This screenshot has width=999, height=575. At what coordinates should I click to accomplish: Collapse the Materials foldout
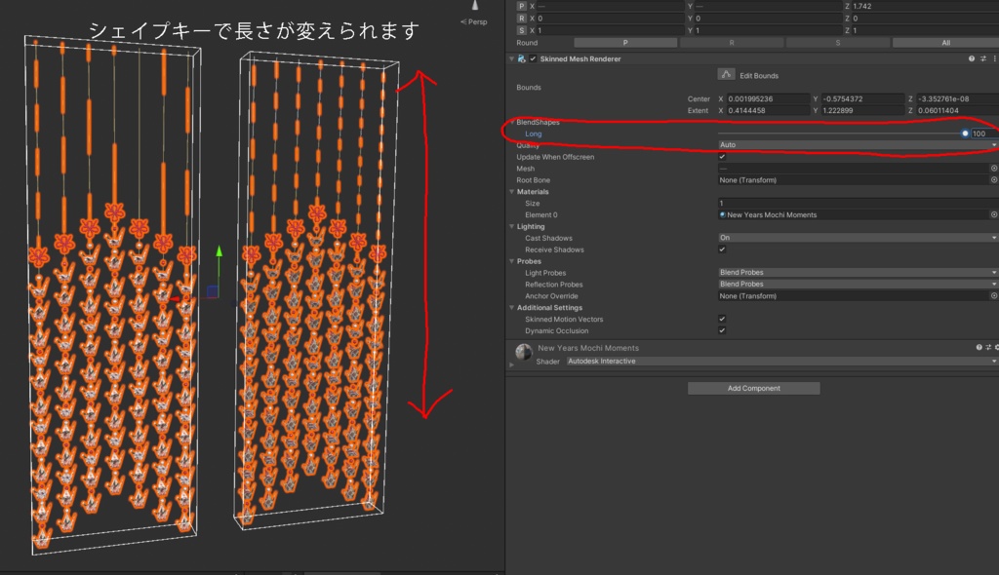point(511,191)
